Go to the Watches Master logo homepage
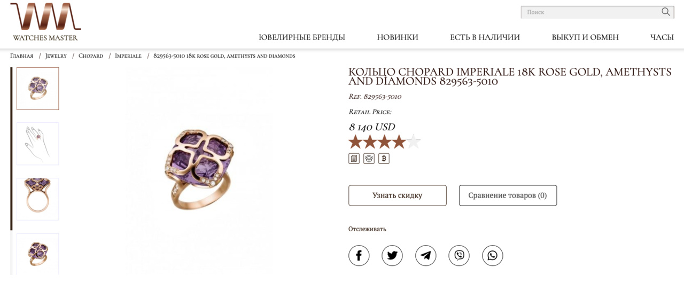 [45, 22]
